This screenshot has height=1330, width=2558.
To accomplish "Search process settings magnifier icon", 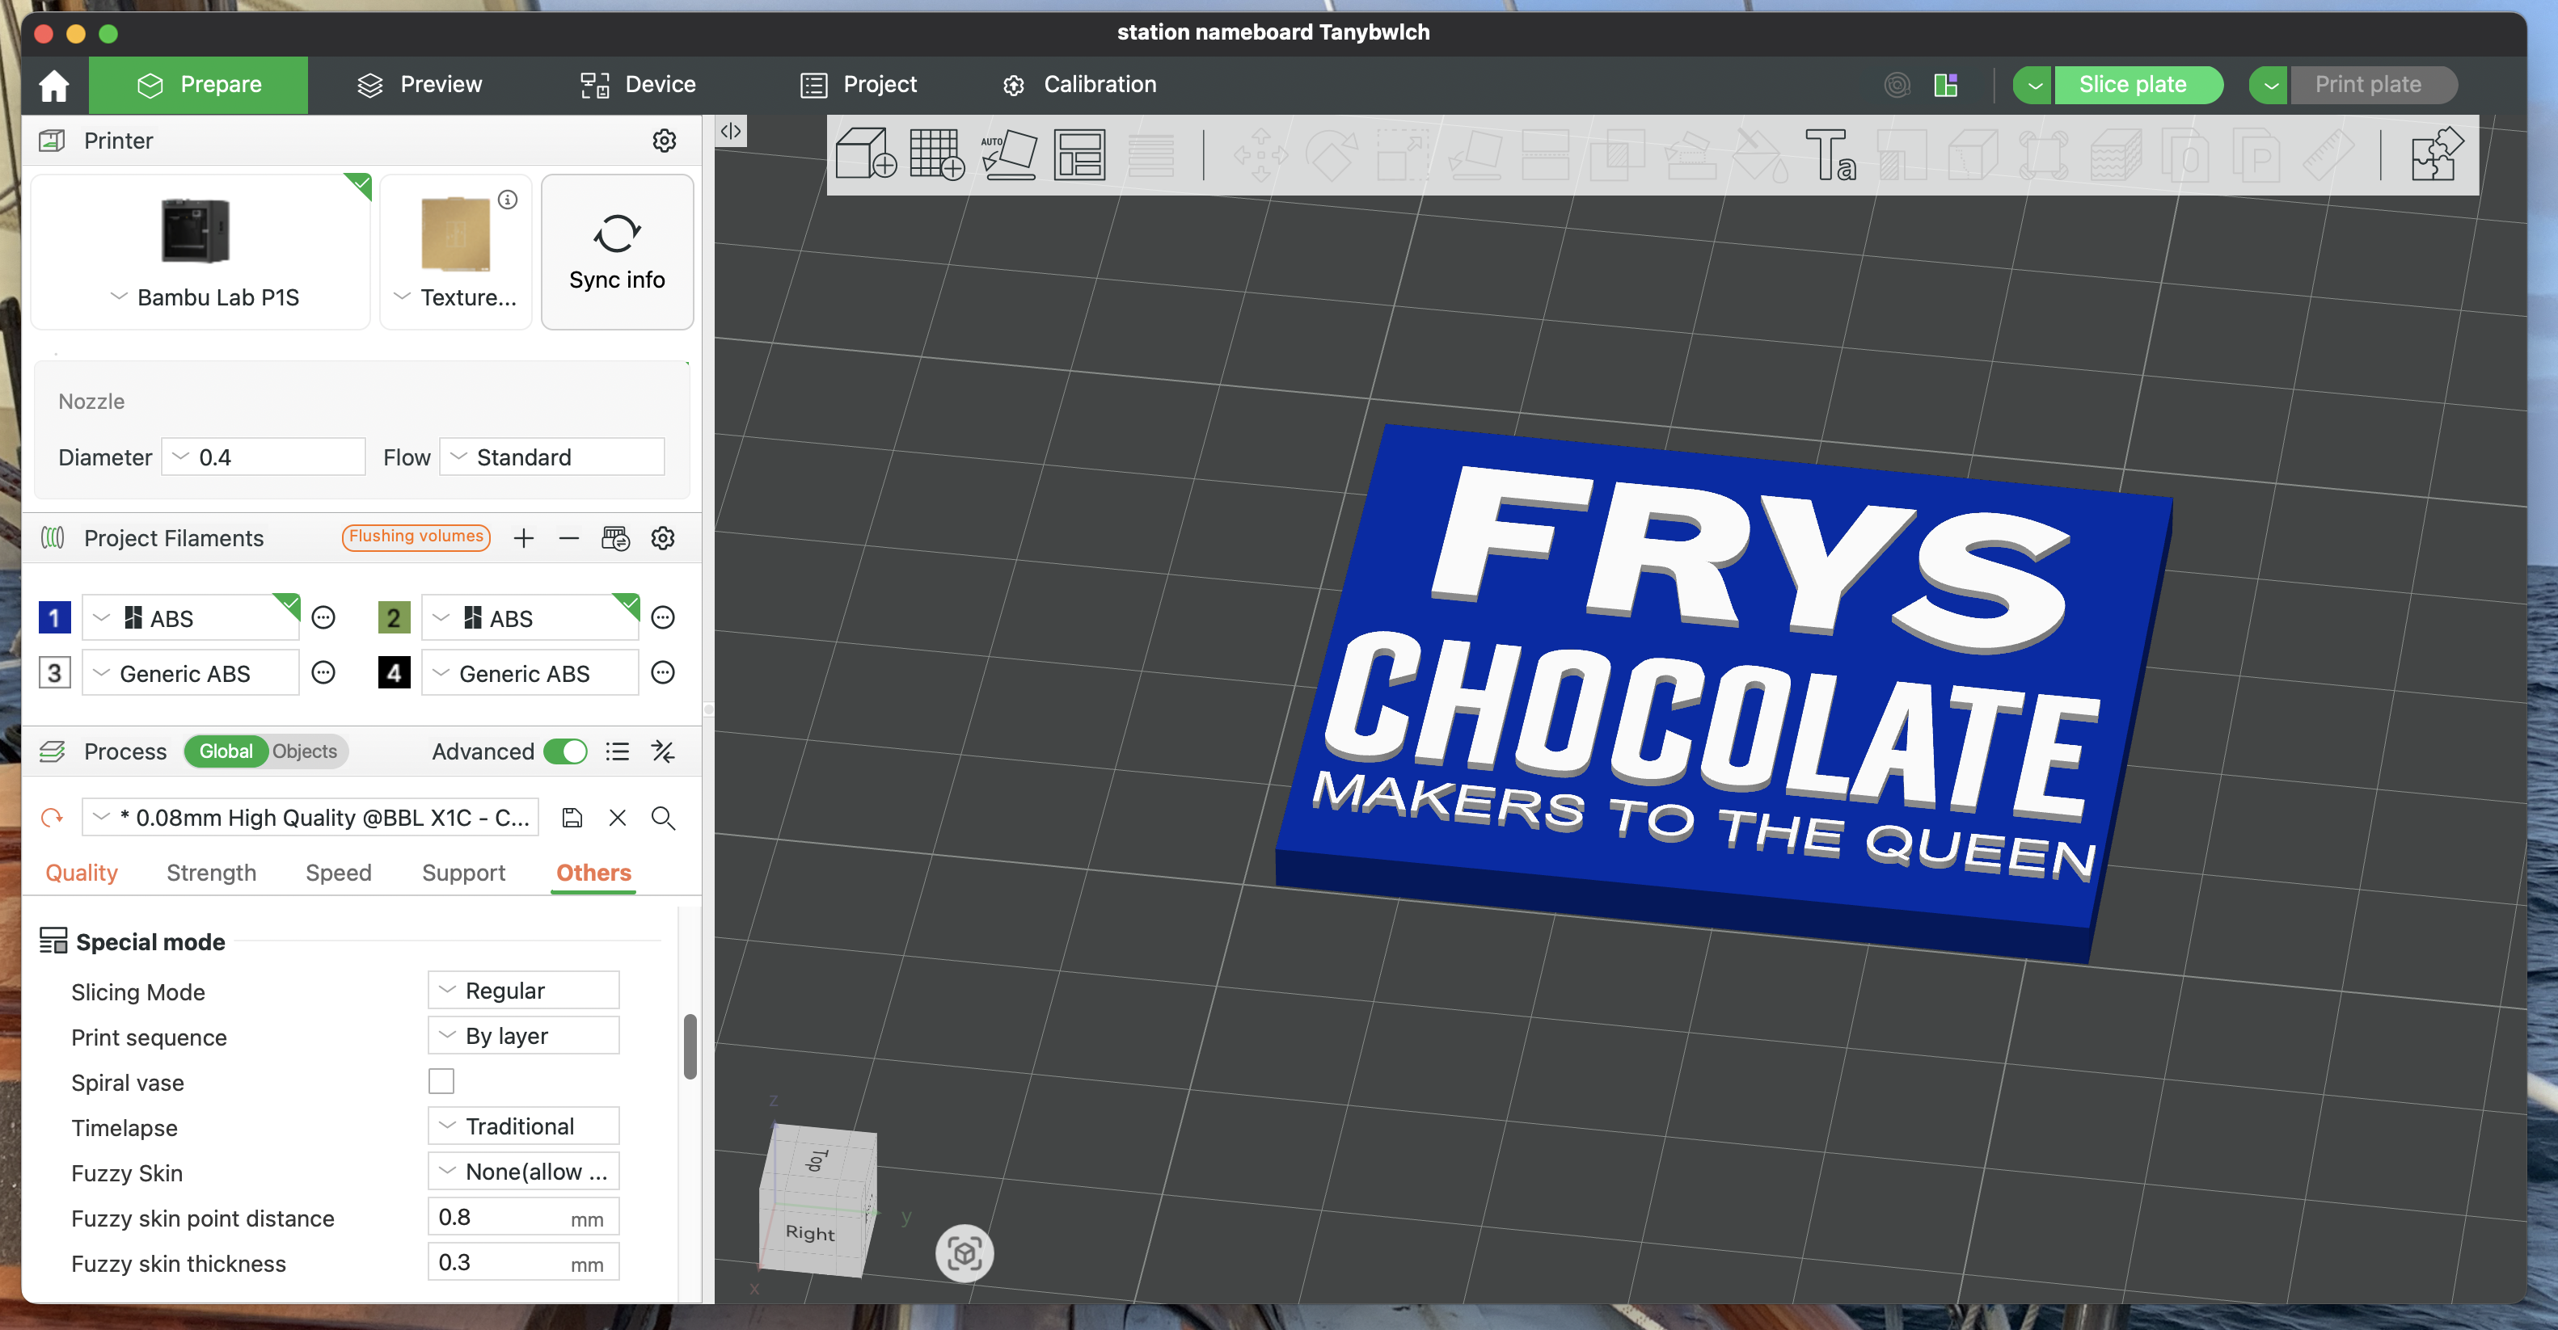I will coord(663,818).
